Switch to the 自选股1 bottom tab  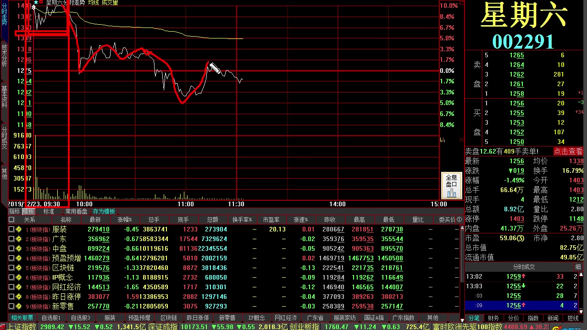[51, 318]
